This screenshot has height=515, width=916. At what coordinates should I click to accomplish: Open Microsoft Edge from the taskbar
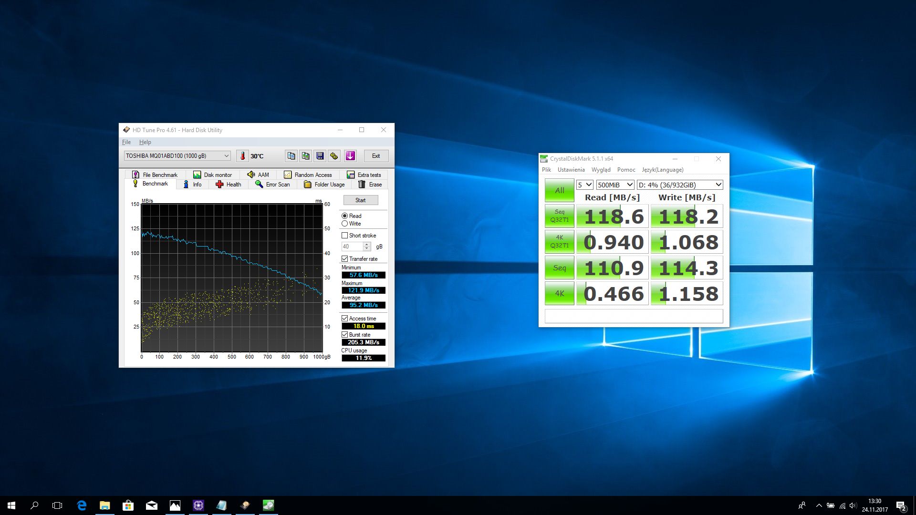[x=82, y=505]
